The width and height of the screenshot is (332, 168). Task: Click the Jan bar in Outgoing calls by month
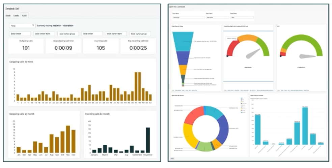click(x=19, y=150)
